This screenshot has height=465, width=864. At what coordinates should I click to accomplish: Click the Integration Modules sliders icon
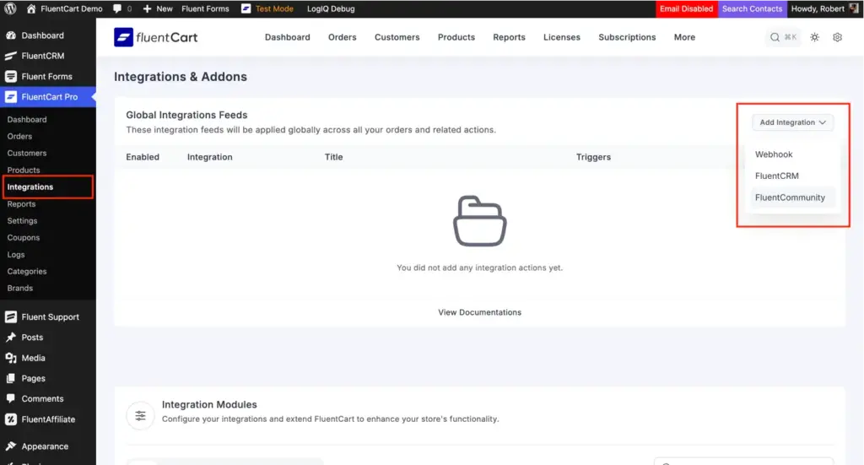point(141,416)
